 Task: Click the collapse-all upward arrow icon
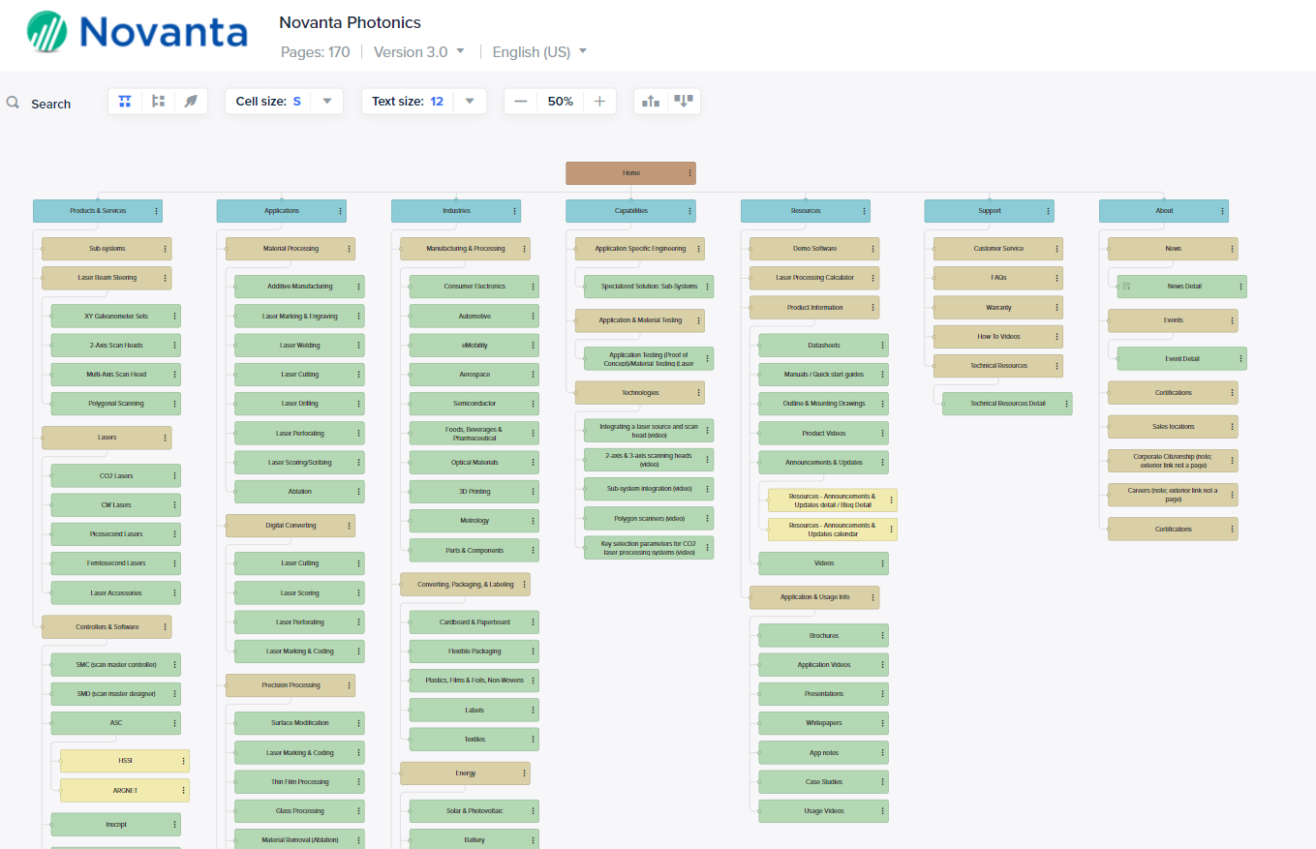click(651, 101)
